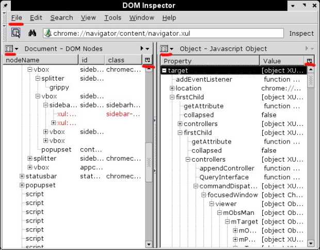Image resolution: width=320 pixels, height=250 pixels.
Task: Click the chrome://navigator URL input field
Action: coord(163,33)
